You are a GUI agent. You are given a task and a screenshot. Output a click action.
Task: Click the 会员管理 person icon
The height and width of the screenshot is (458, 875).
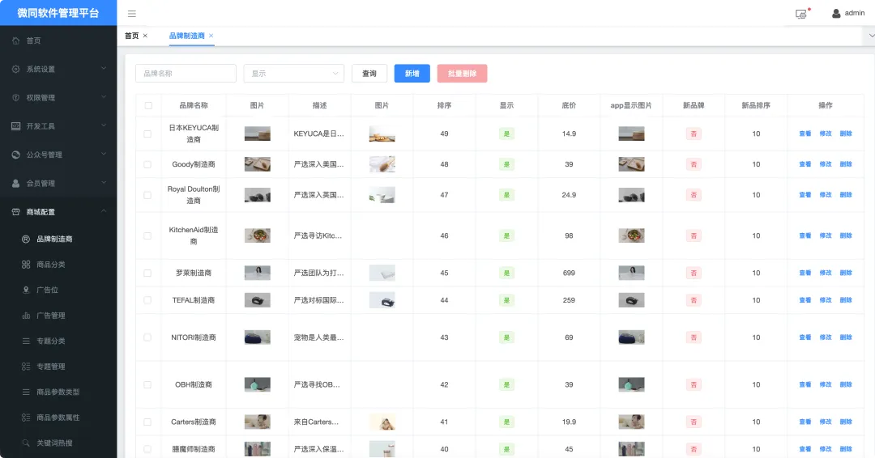coord(15,184)
